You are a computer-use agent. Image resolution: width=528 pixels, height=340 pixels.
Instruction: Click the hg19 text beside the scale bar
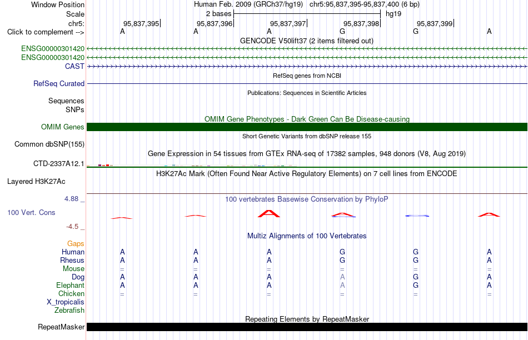click(x=393, y=14)
